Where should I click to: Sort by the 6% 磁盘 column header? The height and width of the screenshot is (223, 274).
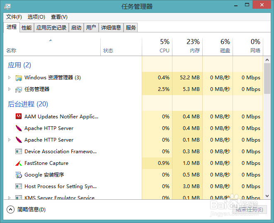(218, 47)
